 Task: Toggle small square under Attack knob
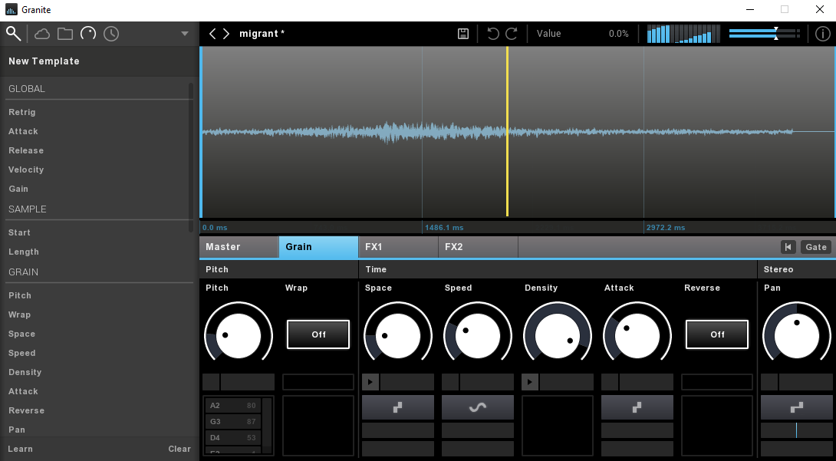tap(610, 382)
